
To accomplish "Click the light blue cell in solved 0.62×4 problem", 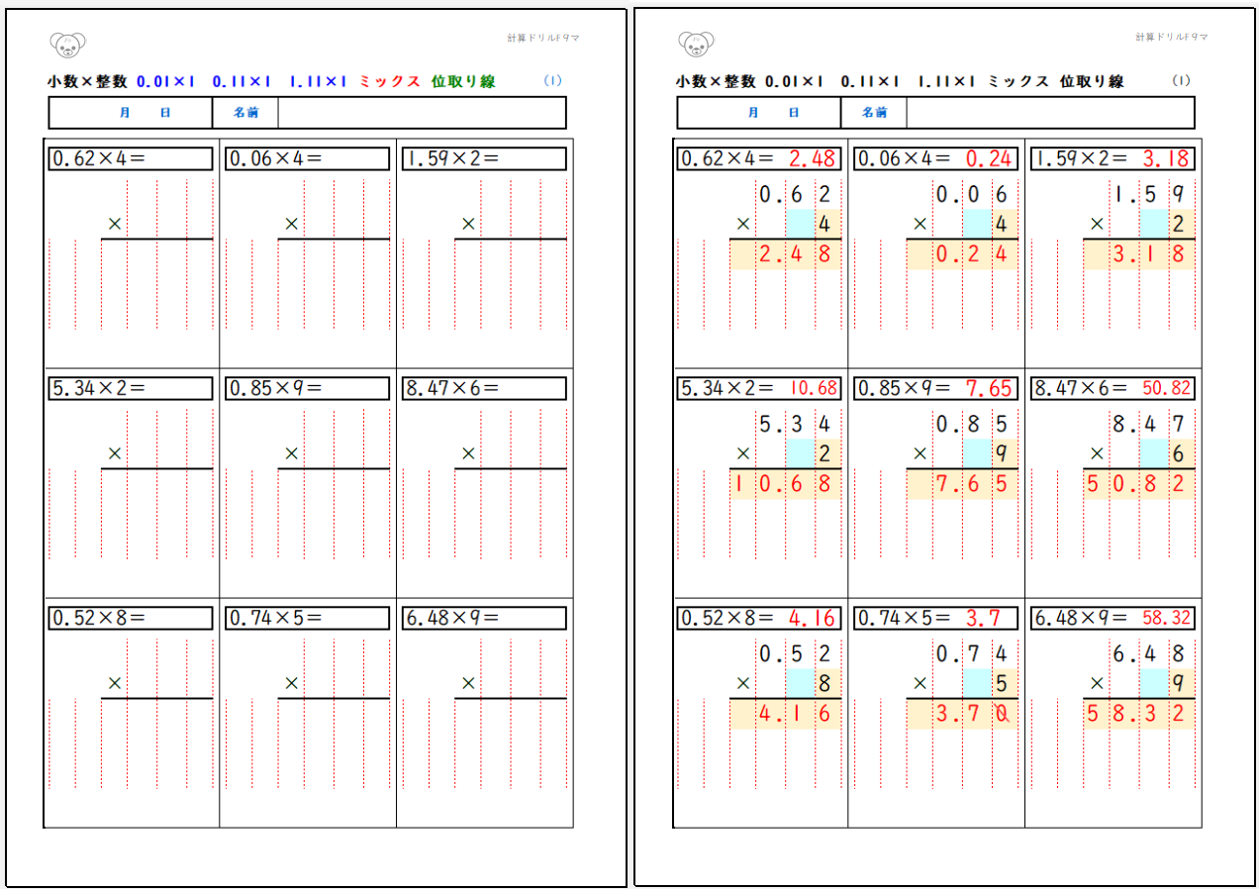I will pyautogui.click(x=799, y=225).
